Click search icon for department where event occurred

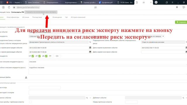(90, 42)
